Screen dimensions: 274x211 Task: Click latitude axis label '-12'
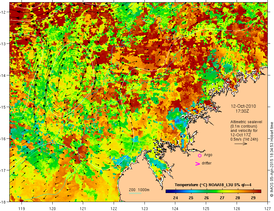[x=3, y=12]
